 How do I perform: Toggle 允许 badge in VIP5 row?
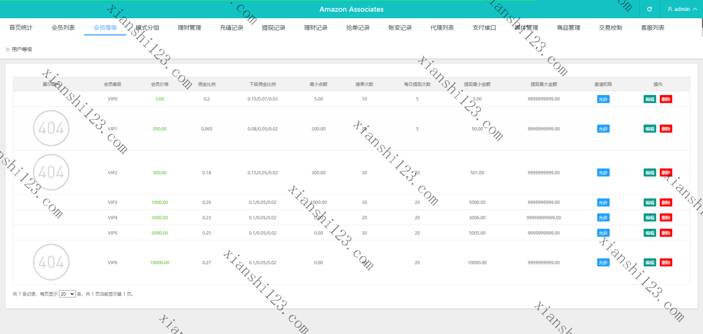603,233
